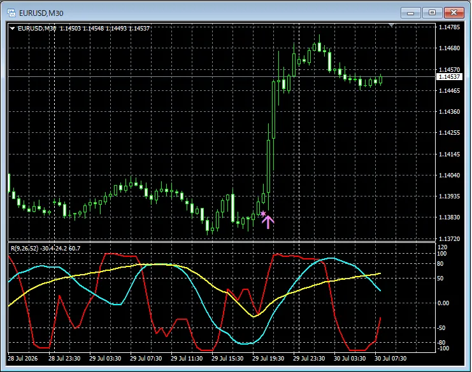Screen dimensions: 472x372
Task: Click the pink star marker on chart
Action: point(263,214)
